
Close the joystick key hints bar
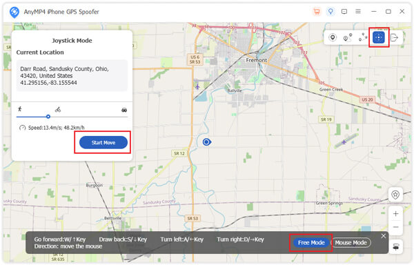tap(384, 236)
